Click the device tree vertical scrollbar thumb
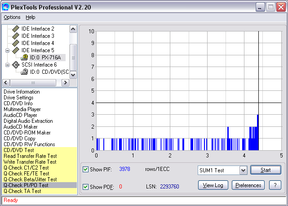Image resolution: width=288 pixels, height=206 pixels. (73, 58)
